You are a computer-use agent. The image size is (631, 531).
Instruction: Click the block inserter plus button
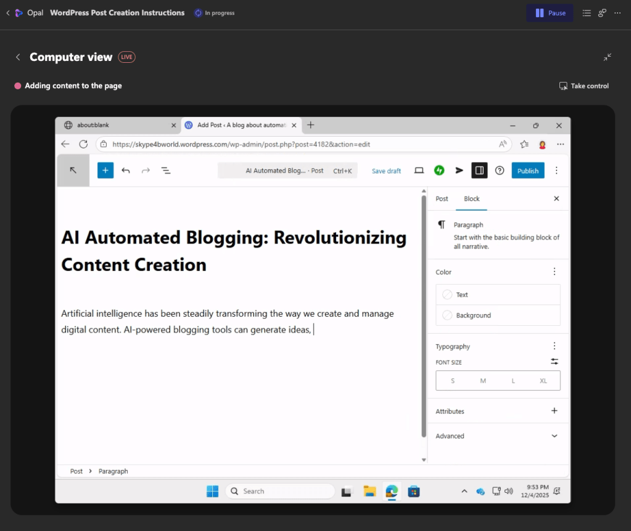105,171
